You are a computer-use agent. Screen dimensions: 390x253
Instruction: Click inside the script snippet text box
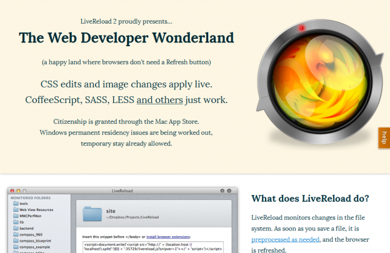pyautogui.click(x=153, y=247)
